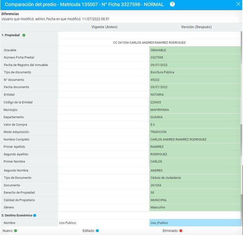Click the Nombre Completo label
Viewport: 243px width, 235px height.
pyautogui.click(x=16, y=139)
